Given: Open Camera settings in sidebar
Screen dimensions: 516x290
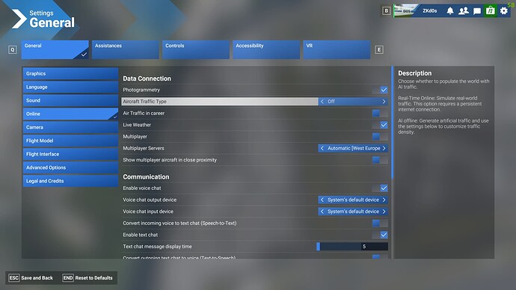Looking at the screenshot, I should tap(70, 127).
